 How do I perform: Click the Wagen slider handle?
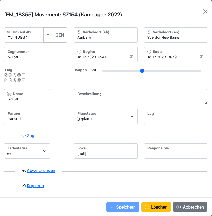pos(142,71)
